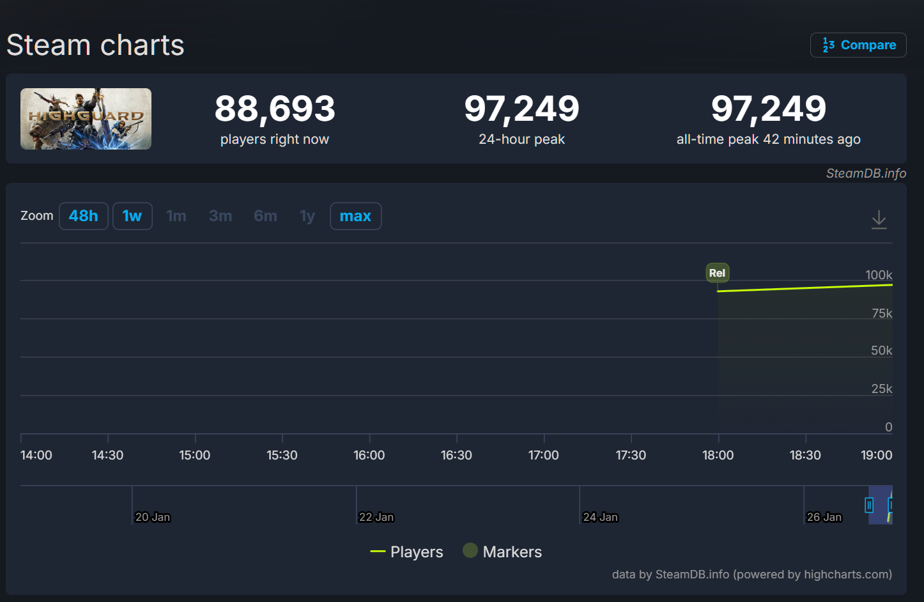Click the 22 Jan navigator date label
924x602 pixels.
tap(376, 517)
